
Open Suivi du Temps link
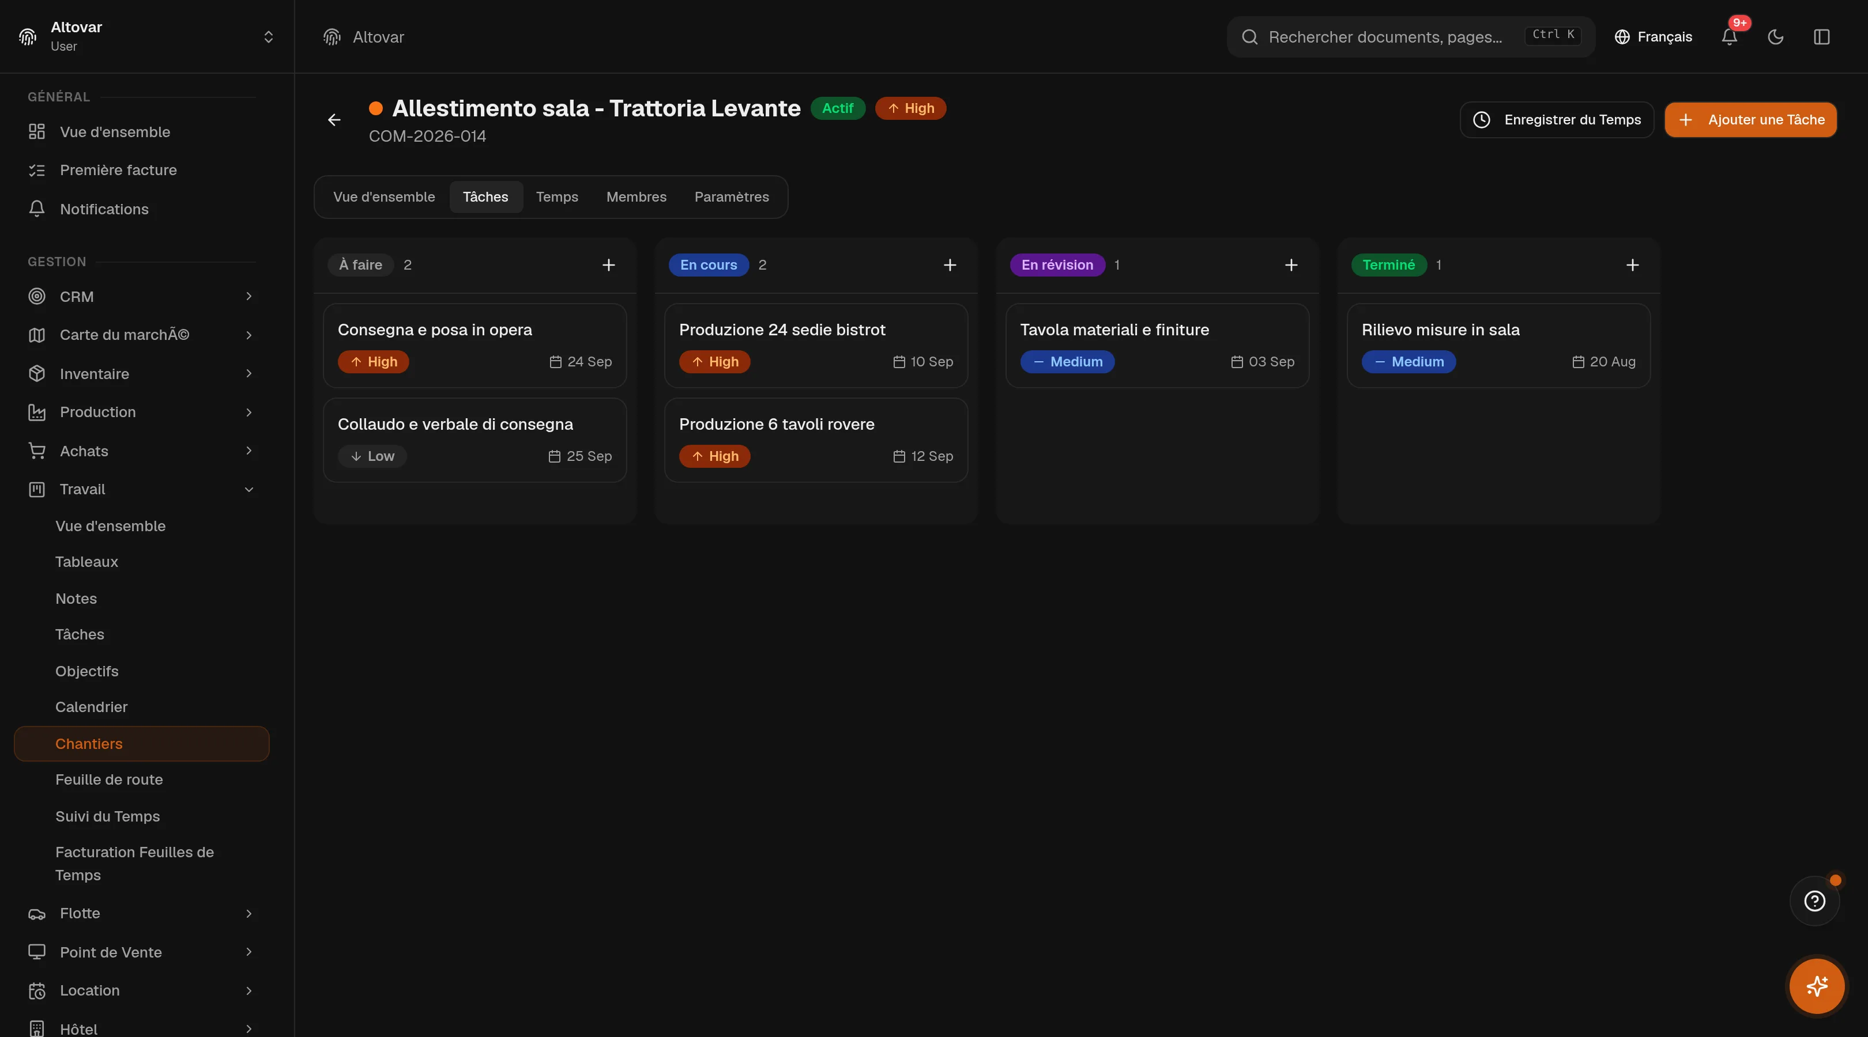[x=107, y=817]
